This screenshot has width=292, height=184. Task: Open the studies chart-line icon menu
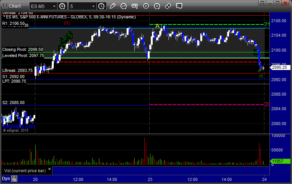pyautogui.click(x=124, y=6)
